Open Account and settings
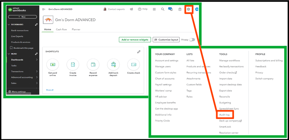This screenshot has height=140, width=289. 167,60
